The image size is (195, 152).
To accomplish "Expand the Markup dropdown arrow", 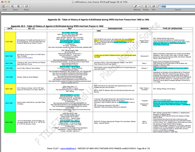I will [139, 6].
